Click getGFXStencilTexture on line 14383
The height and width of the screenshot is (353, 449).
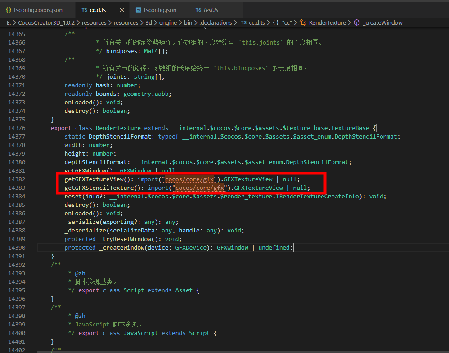point(99,188)
